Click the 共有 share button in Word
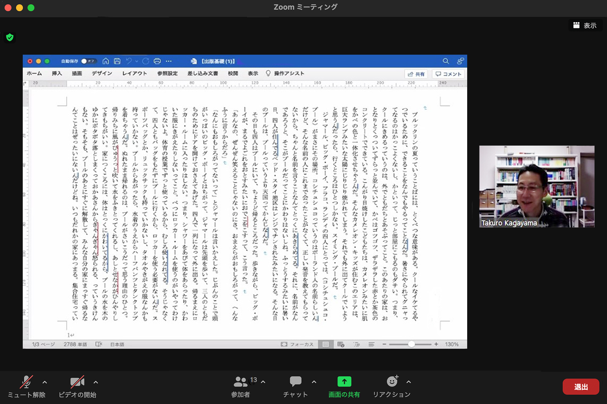The height and width of the screenshot is (404, 607). [416, 74]
